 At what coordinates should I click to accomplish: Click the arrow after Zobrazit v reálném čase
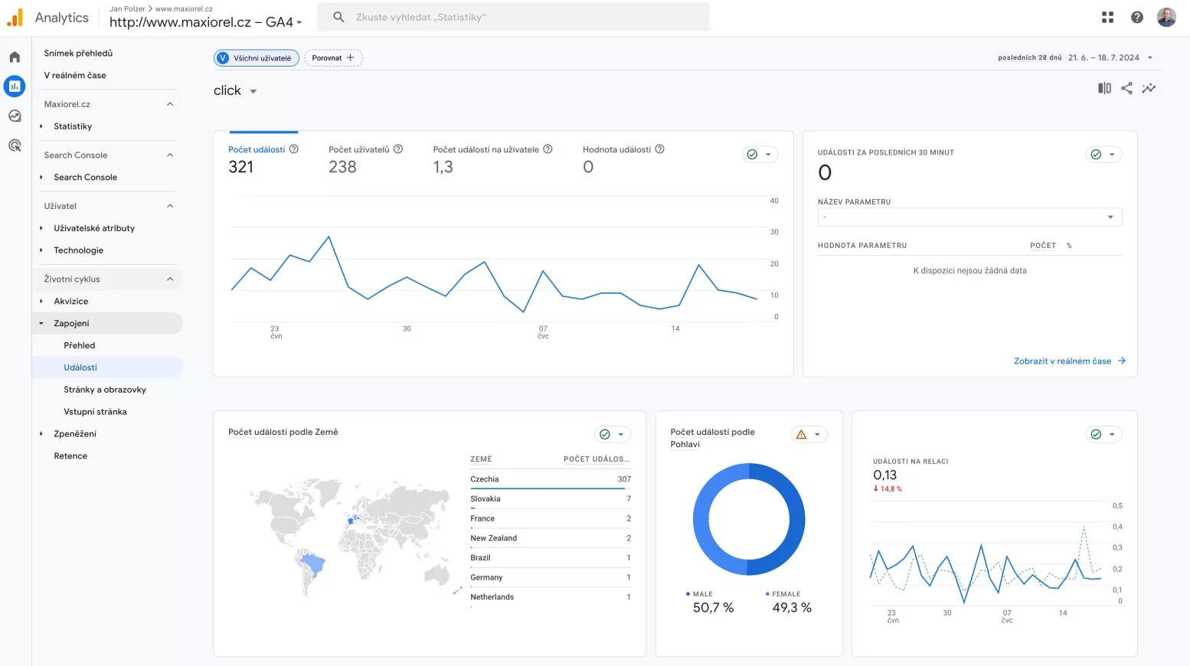tap(1122, 361)
